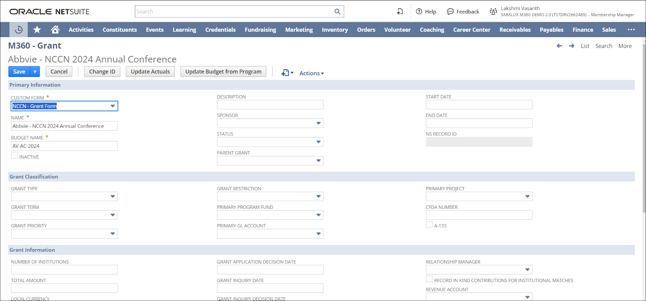
Task: Open the Shortcuts star icon
Action: (37, 30)
